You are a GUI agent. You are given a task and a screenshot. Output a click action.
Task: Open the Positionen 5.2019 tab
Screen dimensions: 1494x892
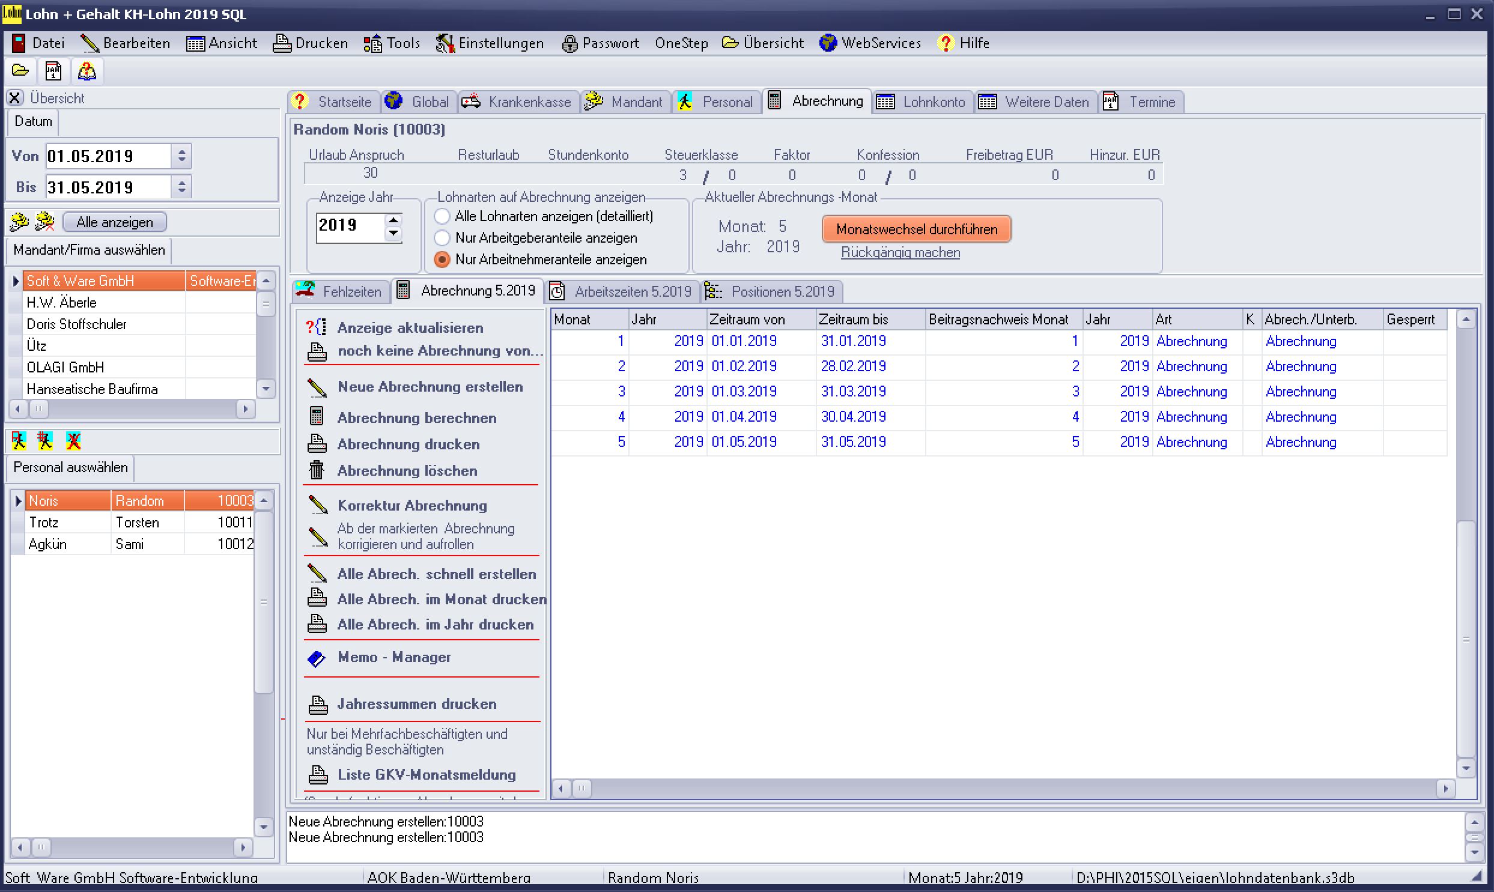pyautogui.click(x=773, y=291)
